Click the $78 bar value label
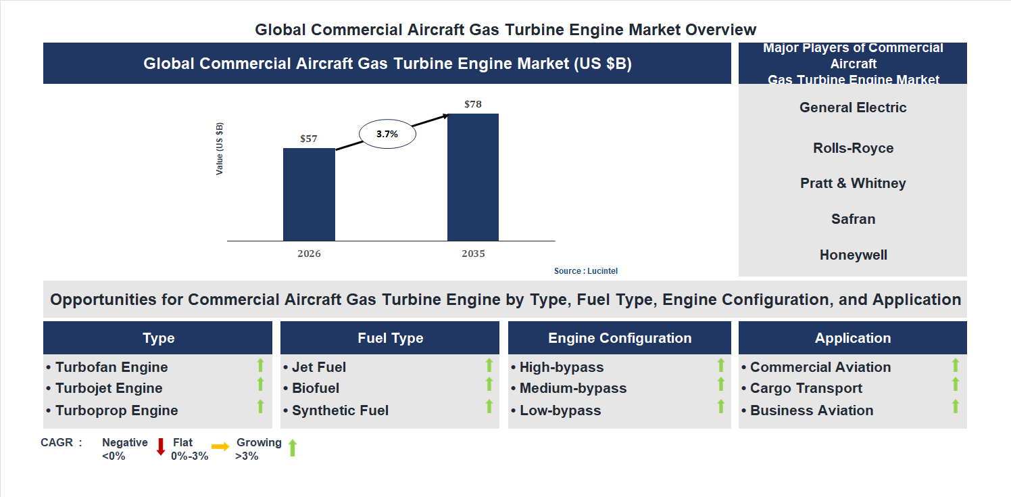This screenshot has height=497, width=1011. click(473, 104)
